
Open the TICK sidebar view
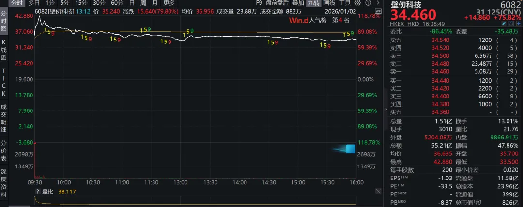click(x=4, y=82)
